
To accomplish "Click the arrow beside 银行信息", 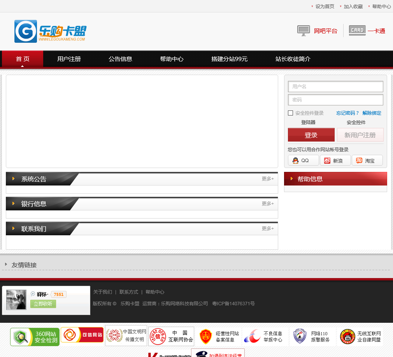I will (x=13, y=203).
